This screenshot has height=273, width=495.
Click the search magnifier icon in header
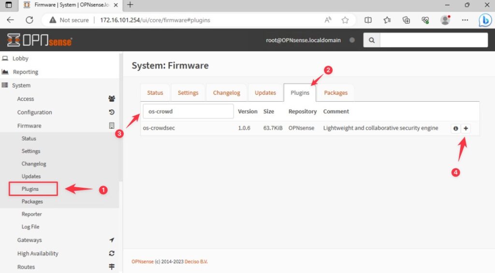[372, 40]
